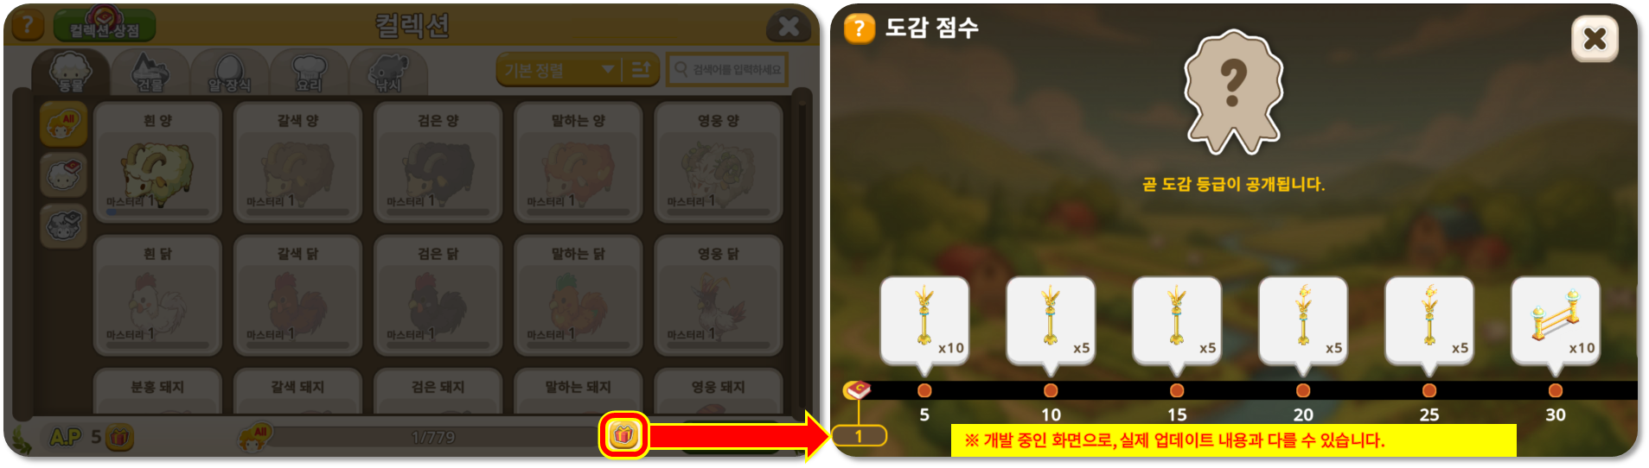The image size is (1649, 468).
Task: Open the 컬렉션 상점 button
Action: pos(105,26)
